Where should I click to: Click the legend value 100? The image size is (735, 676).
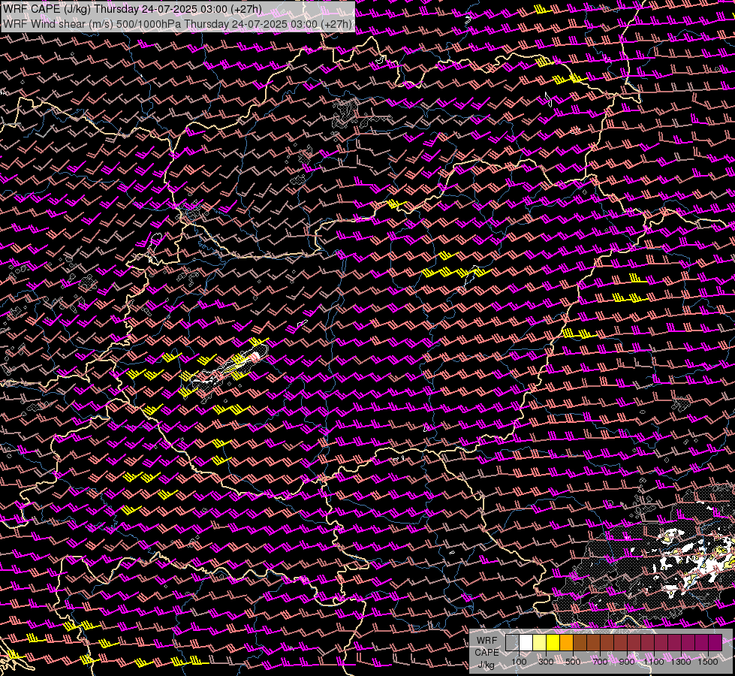[519, 662]
